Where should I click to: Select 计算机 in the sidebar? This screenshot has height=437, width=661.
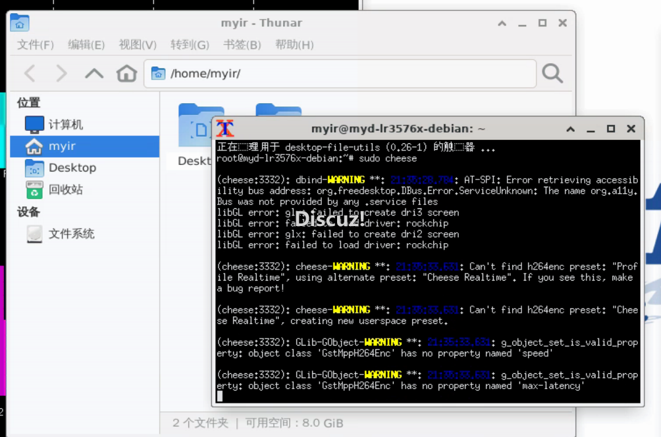point(66,124)
